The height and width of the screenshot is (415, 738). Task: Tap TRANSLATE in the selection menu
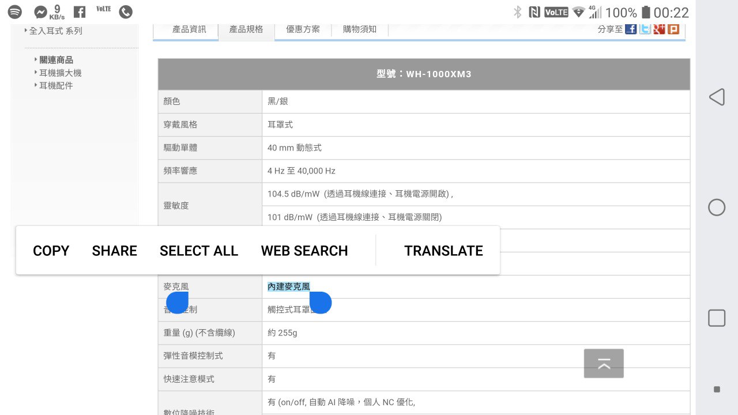[443, 251]
